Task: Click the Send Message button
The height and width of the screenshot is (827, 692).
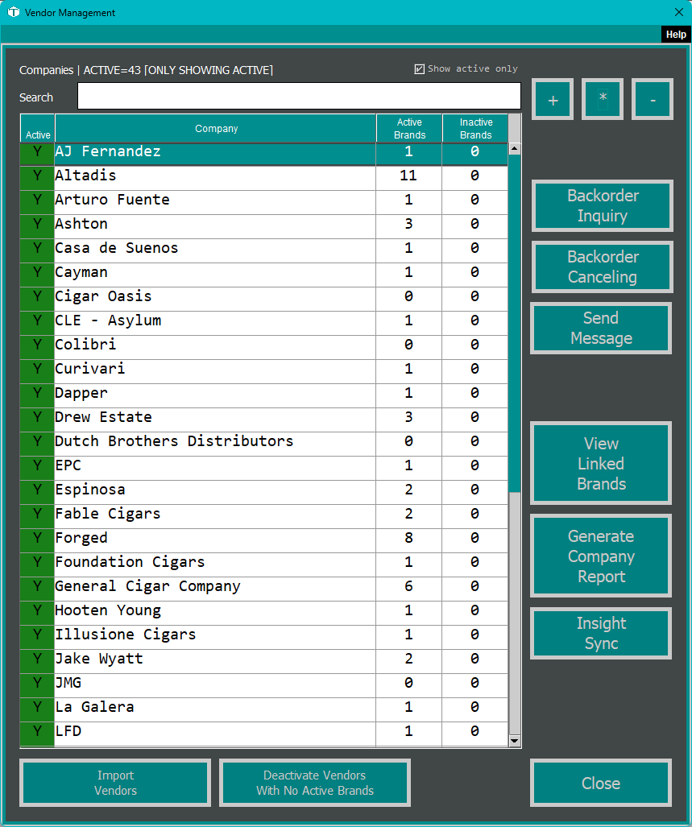Action: (601, 328)
